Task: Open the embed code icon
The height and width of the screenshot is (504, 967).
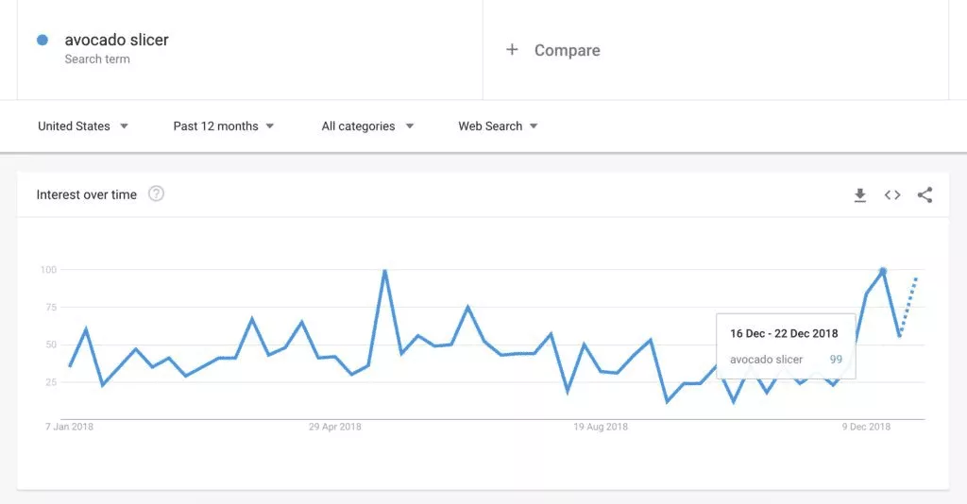Action: (x=892, y=195)
